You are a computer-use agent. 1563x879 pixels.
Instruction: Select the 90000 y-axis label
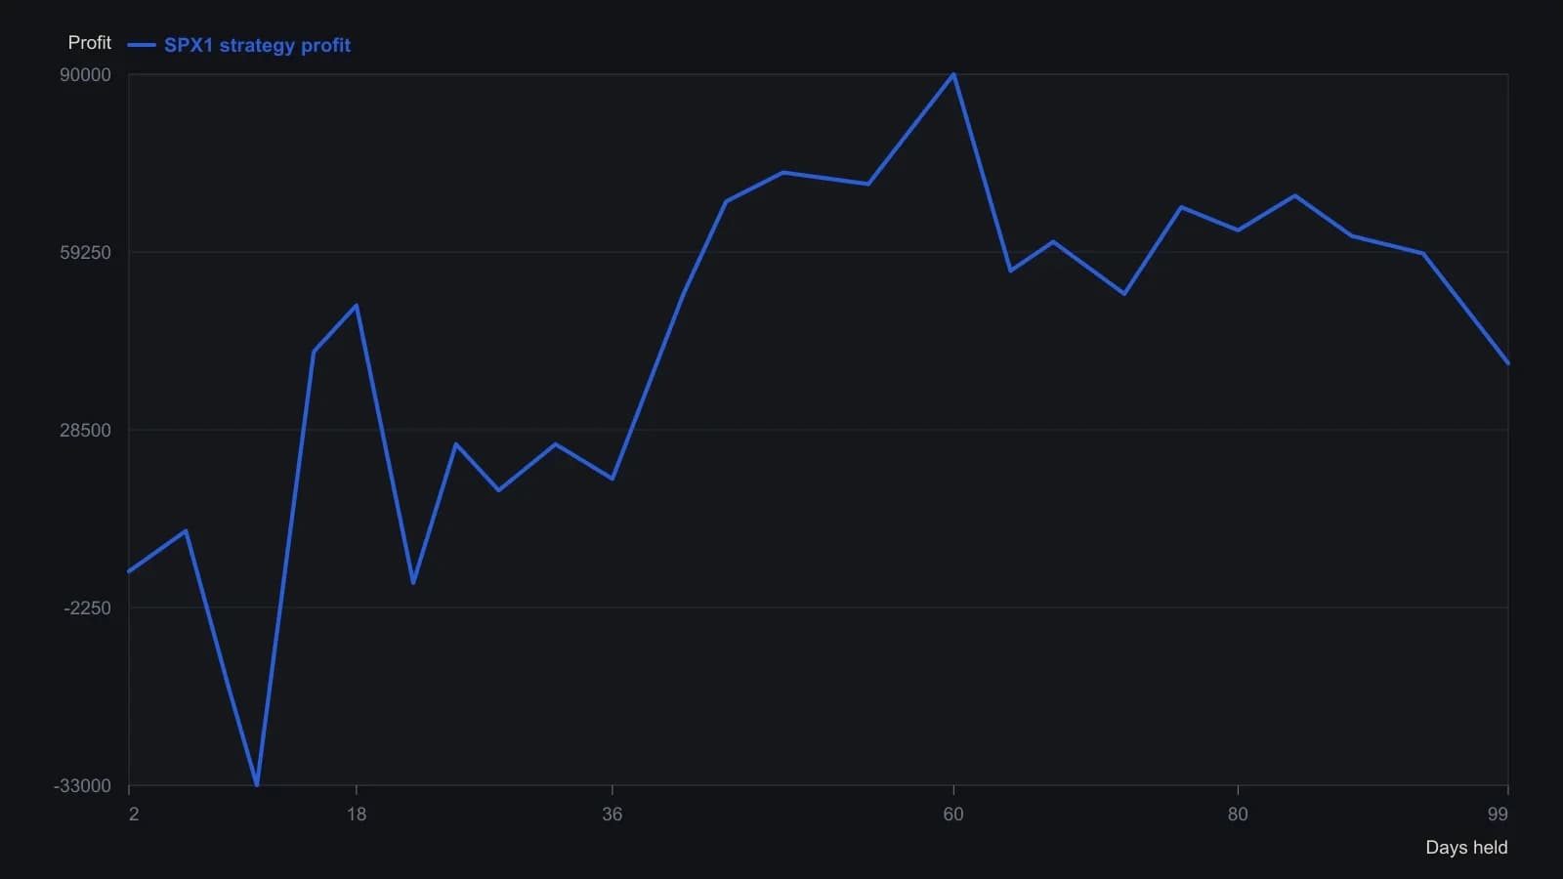(x=86, y=75)
